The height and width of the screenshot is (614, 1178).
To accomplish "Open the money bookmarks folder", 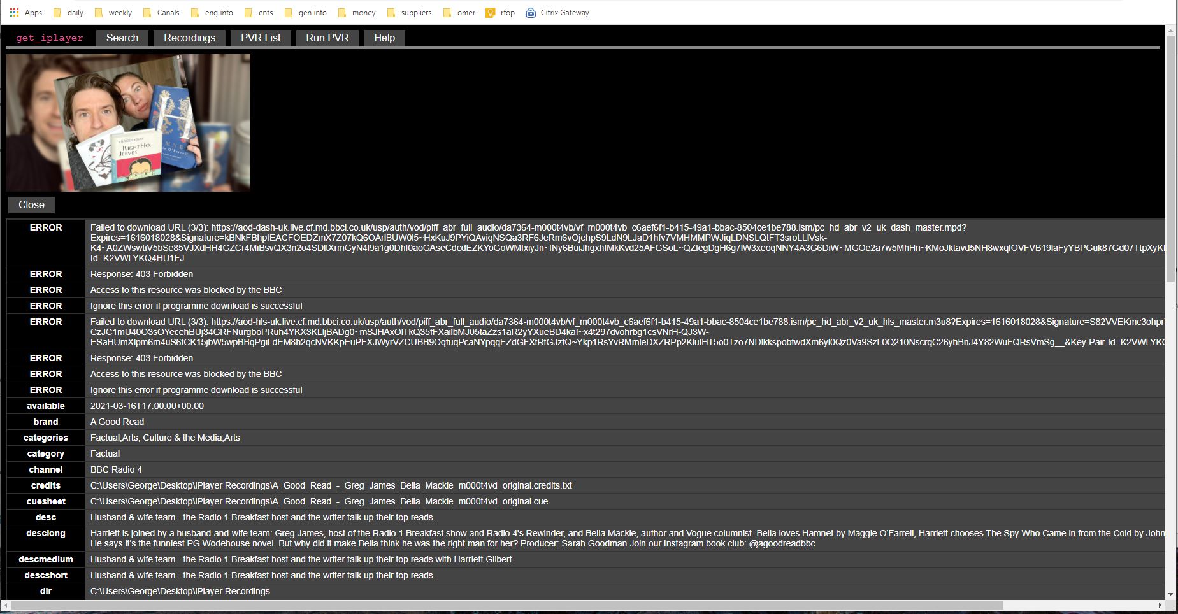I will point(363,12).
